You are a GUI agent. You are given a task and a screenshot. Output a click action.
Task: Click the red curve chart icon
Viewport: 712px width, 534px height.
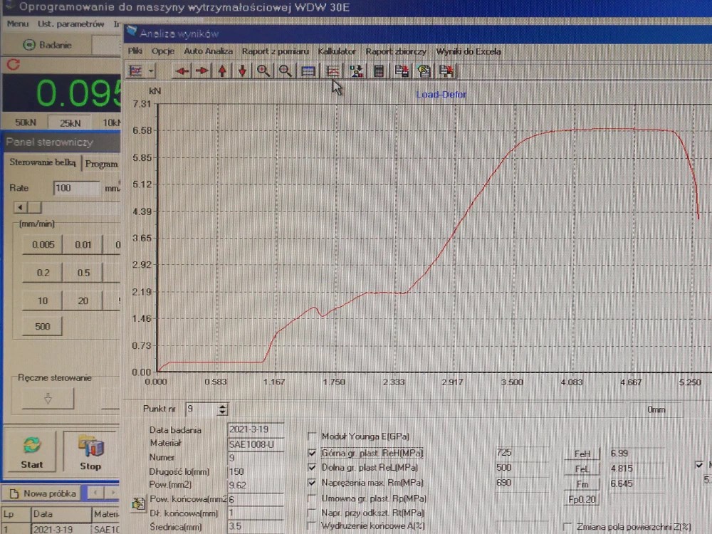331,71
